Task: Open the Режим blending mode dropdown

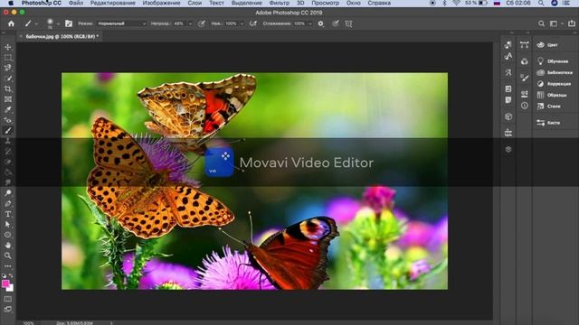Action: point(121,23)
